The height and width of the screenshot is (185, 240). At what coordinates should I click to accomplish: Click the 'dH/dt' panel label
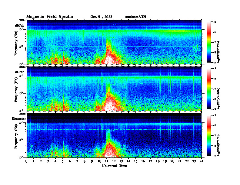pos(19,25)
